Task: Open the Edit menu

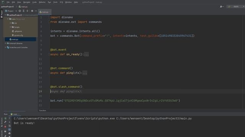Action: point(13,2)
